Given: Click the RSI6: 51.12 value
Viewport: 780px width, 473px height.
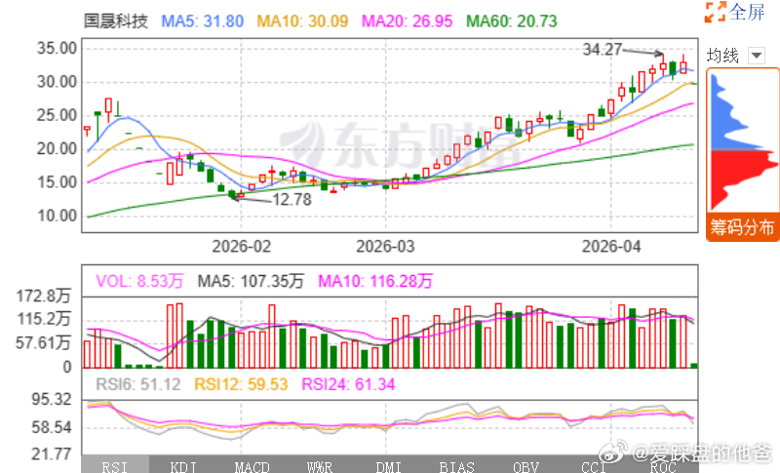Looking at the screenshot, I should point(137,384).
